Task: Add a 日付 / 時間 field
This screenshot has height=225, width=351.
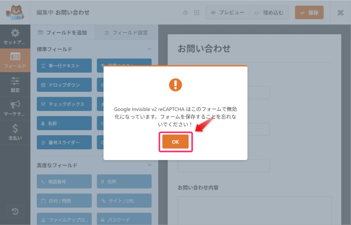Action: pos(64,201)
